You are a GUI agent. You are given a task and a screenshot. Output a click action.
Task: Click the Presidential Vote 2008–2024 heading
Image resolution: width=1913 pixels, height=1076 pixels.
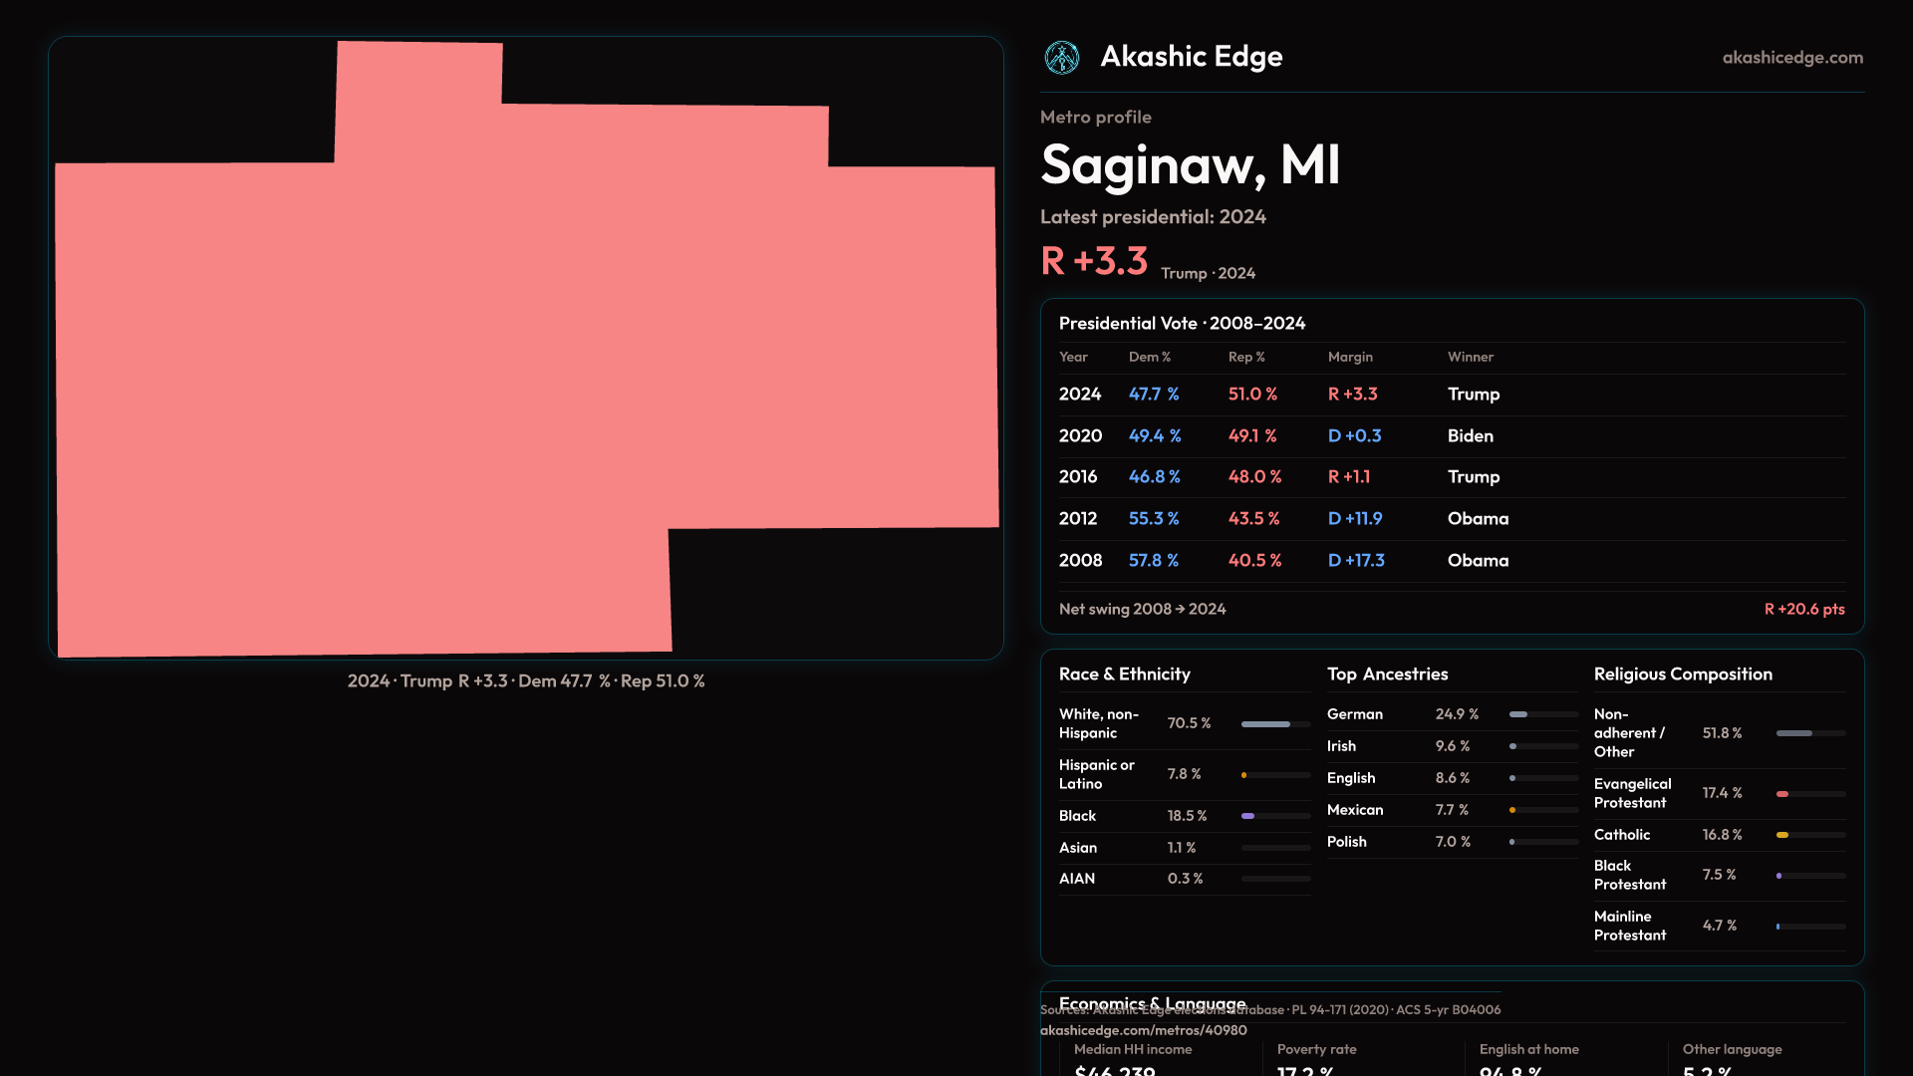point(1182,324)
